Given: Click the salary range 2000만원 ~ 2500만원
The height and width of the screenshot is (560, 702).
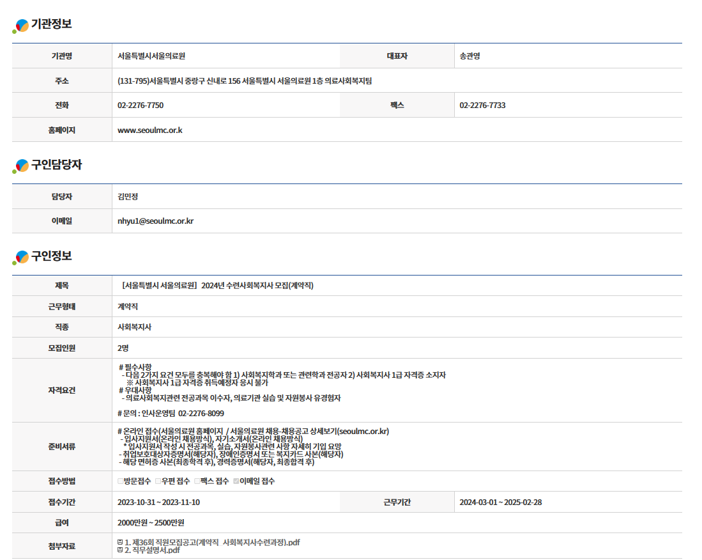Looking at the screenshot, I should pyautogui.click(x=151, y=522).
